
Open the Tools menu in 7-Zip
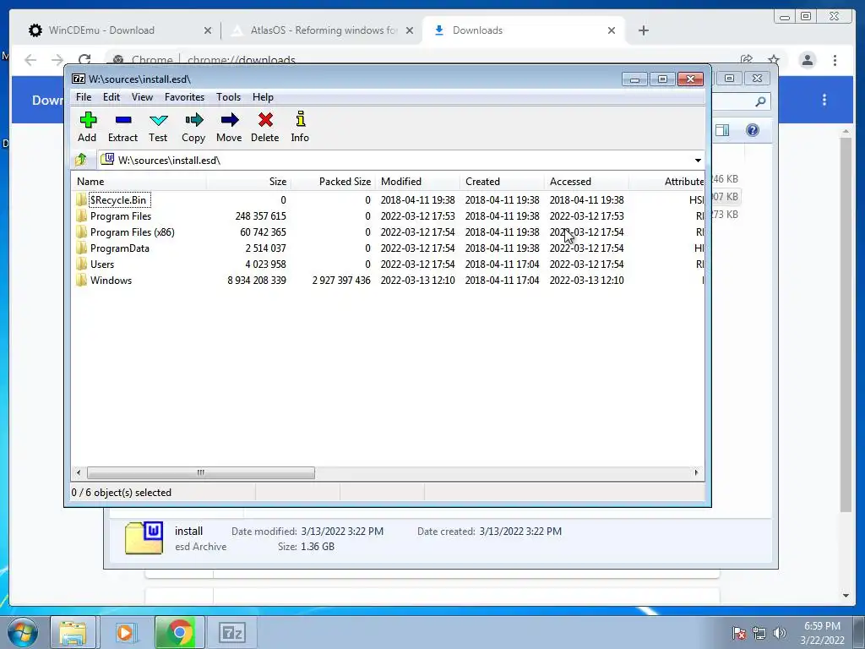[x=228, y=96]
